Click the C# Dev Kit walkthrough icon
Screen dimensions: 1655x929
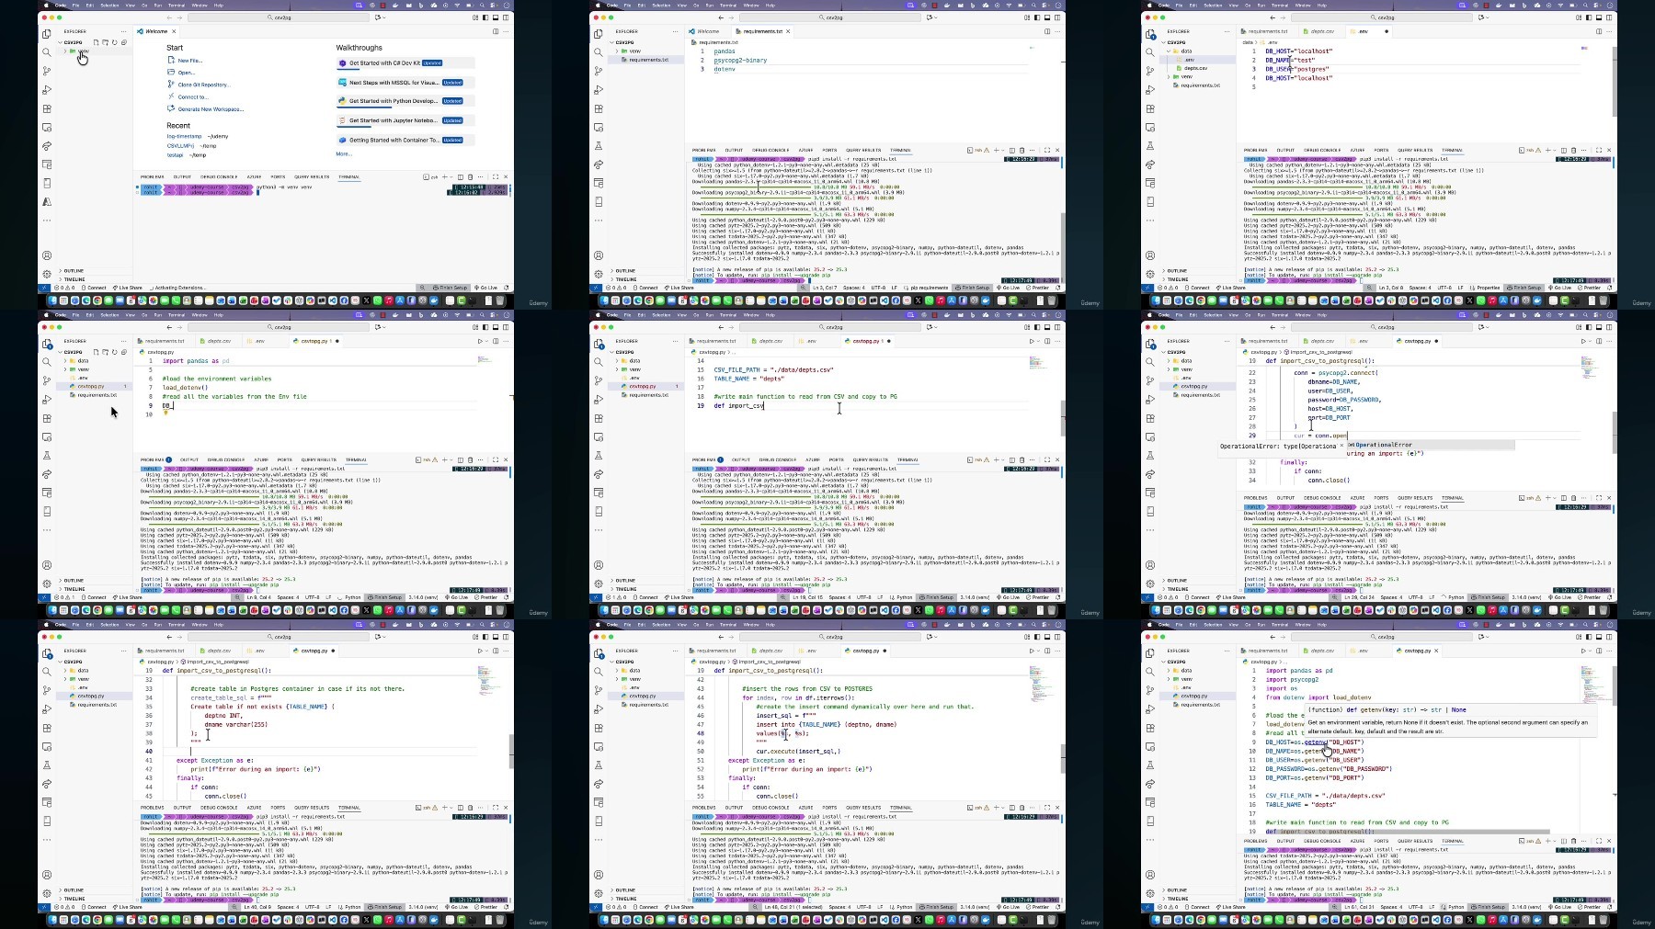342,63
